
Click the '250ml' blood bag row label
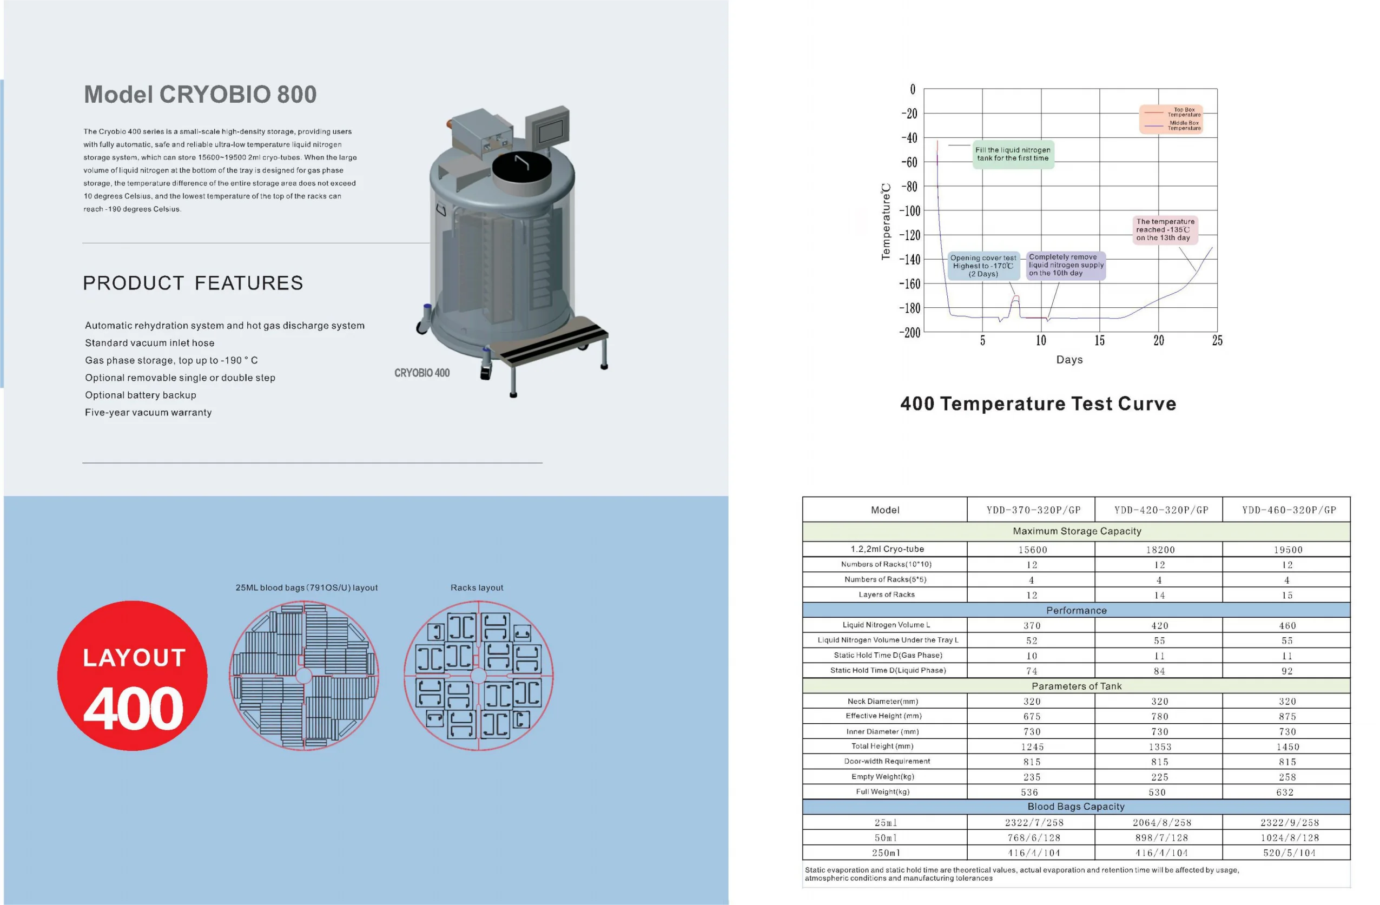tap(886, 853)
